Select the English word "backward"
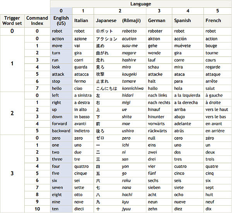Screen dimensions: 232x213 61,131
